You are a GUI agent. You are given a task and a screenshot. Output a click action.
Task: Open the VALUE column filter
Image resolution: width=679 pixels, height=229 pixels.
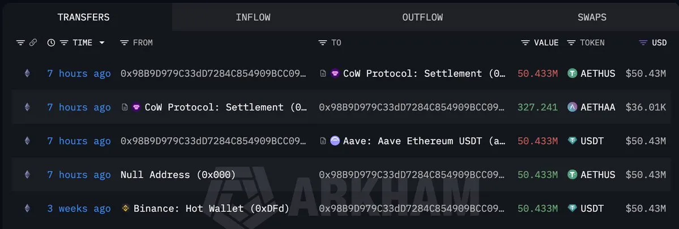coord(526,43)
